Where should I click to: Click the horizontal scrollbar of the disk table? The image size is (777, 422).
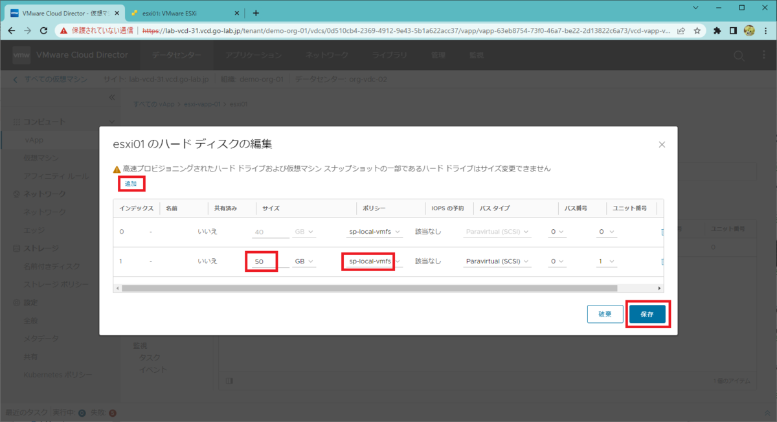[369, 288]
